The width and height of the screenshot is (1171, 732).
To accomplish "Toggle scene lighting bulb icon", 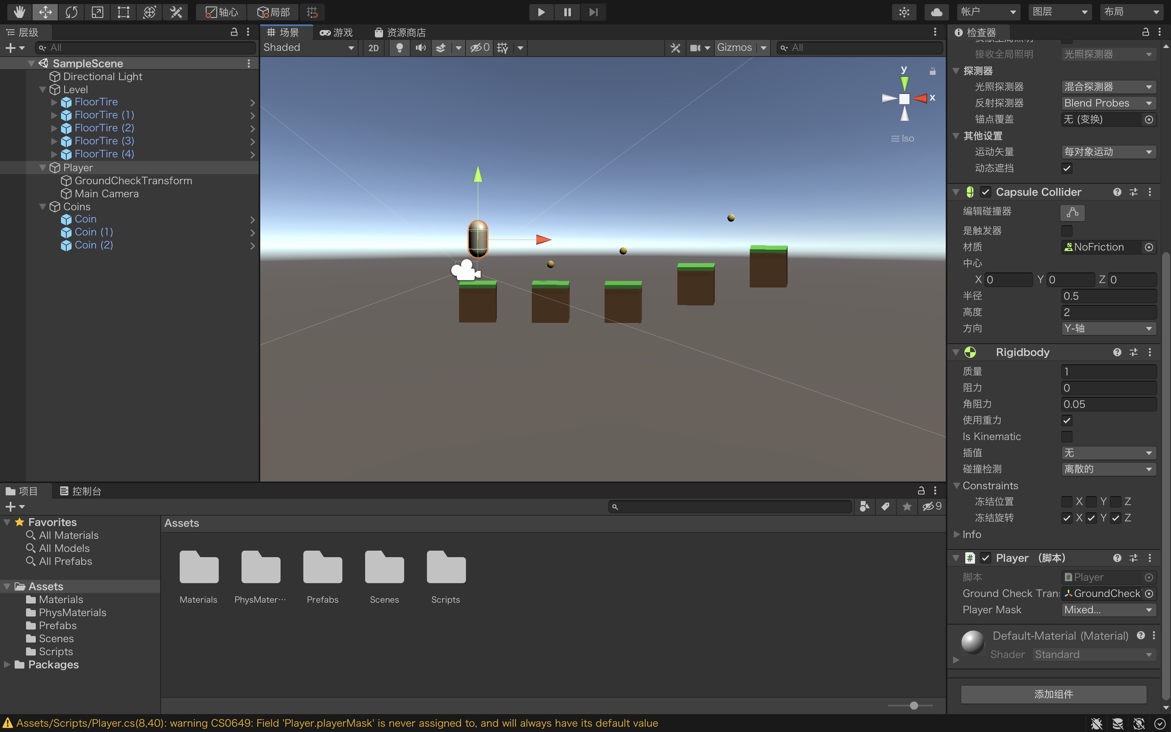I will click(x=399, y=48).
